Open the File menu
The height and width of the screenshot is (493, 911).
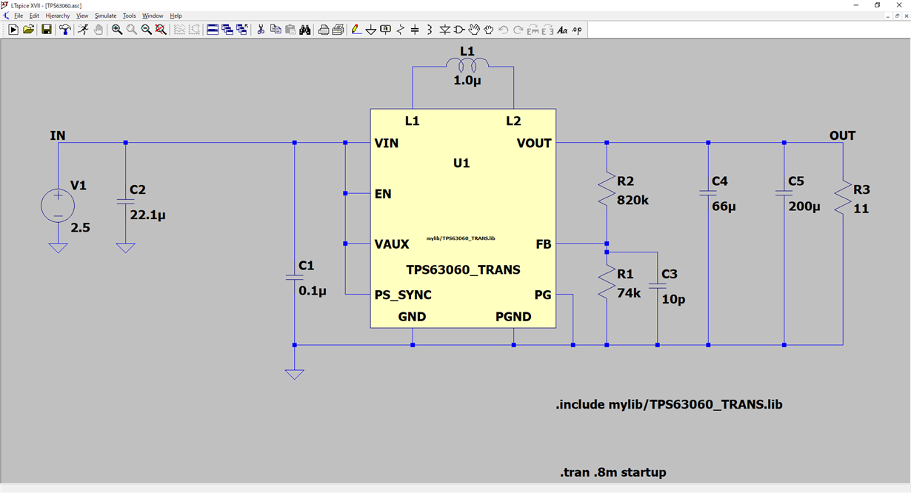[x=19, y=16]
